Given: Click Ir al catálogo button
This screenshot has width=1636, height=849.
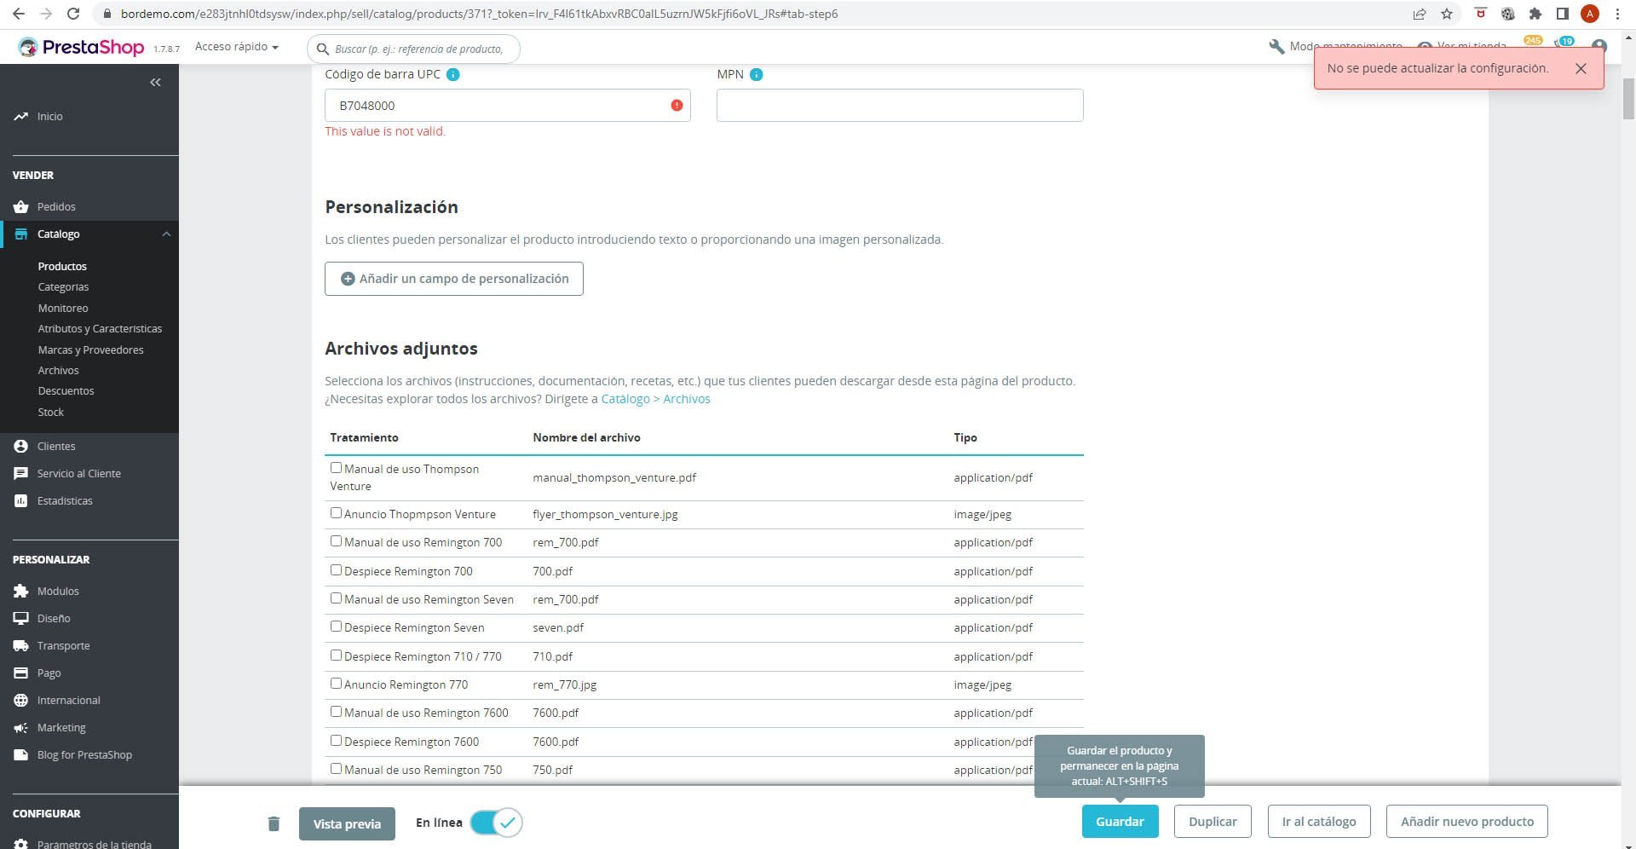Looking at the screenshot, I should tap(1319, 822).
